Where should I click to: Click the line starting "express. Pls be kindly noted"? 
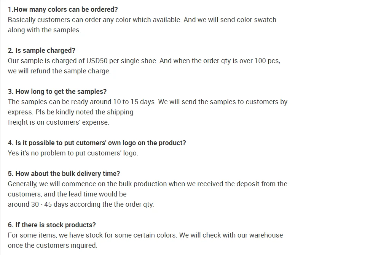70,112
